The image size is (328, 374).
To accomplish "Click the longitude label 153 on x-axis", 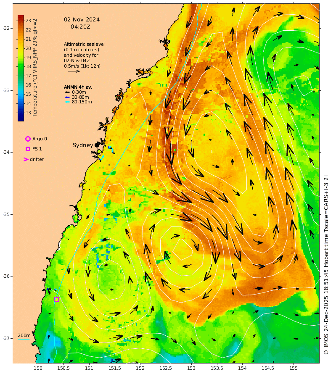I will click(191, 368).
